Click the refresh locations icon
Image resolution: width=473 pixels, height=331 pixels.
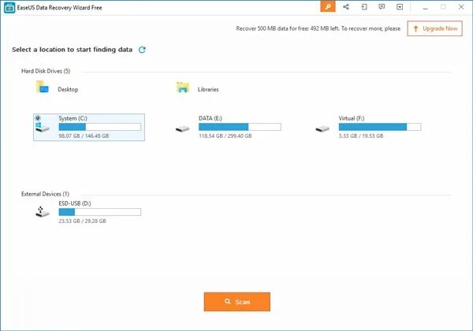coord(142,50)
